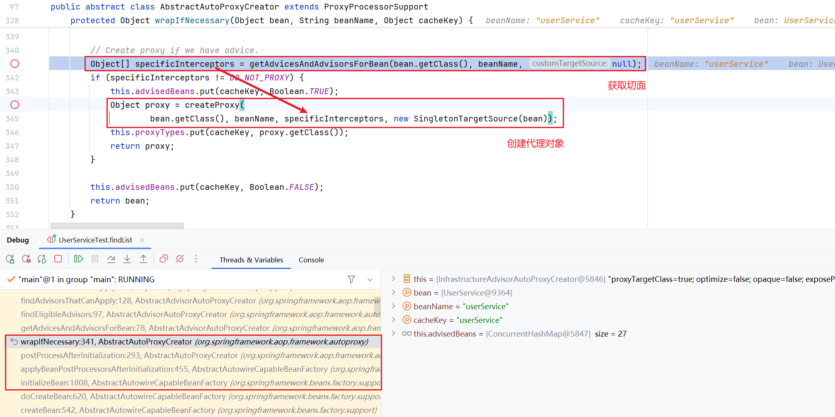Click the Debug tool window title

point(18,240)
